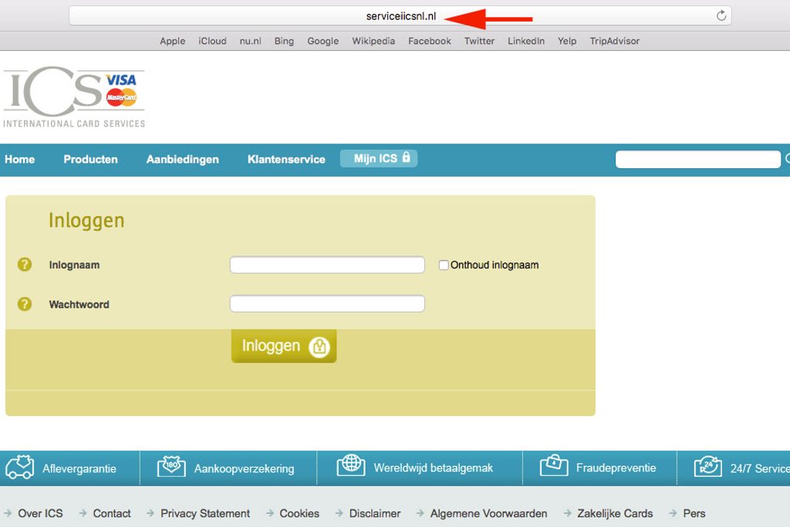Click the help icon beside Inlognaam
790x527 pixels.
point(25,265)
